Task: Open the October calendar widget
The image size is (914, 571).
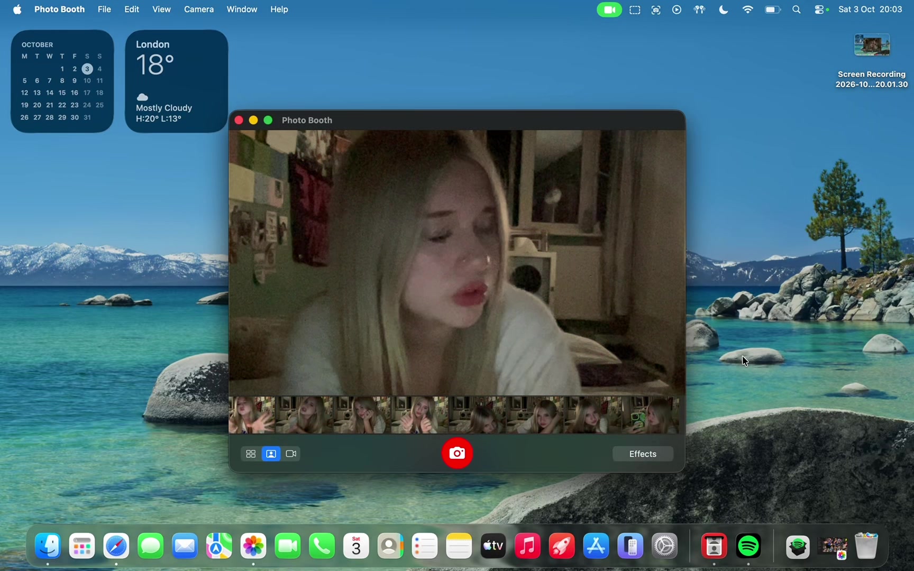Action: click(x=62, y=81)
